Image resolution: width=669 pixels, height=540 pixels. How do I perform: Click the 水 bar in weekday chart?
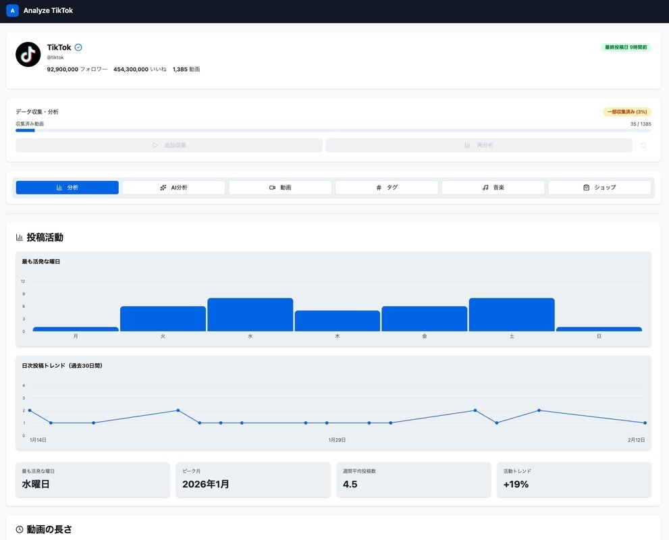[x=250, y=315]
